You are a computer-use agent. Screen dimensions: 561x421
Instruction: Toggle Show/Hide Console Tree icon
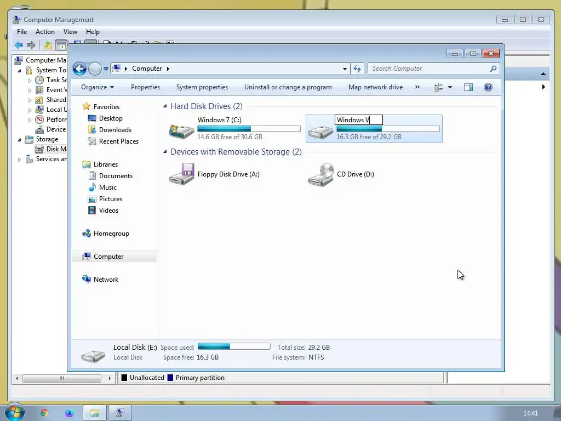61,45
